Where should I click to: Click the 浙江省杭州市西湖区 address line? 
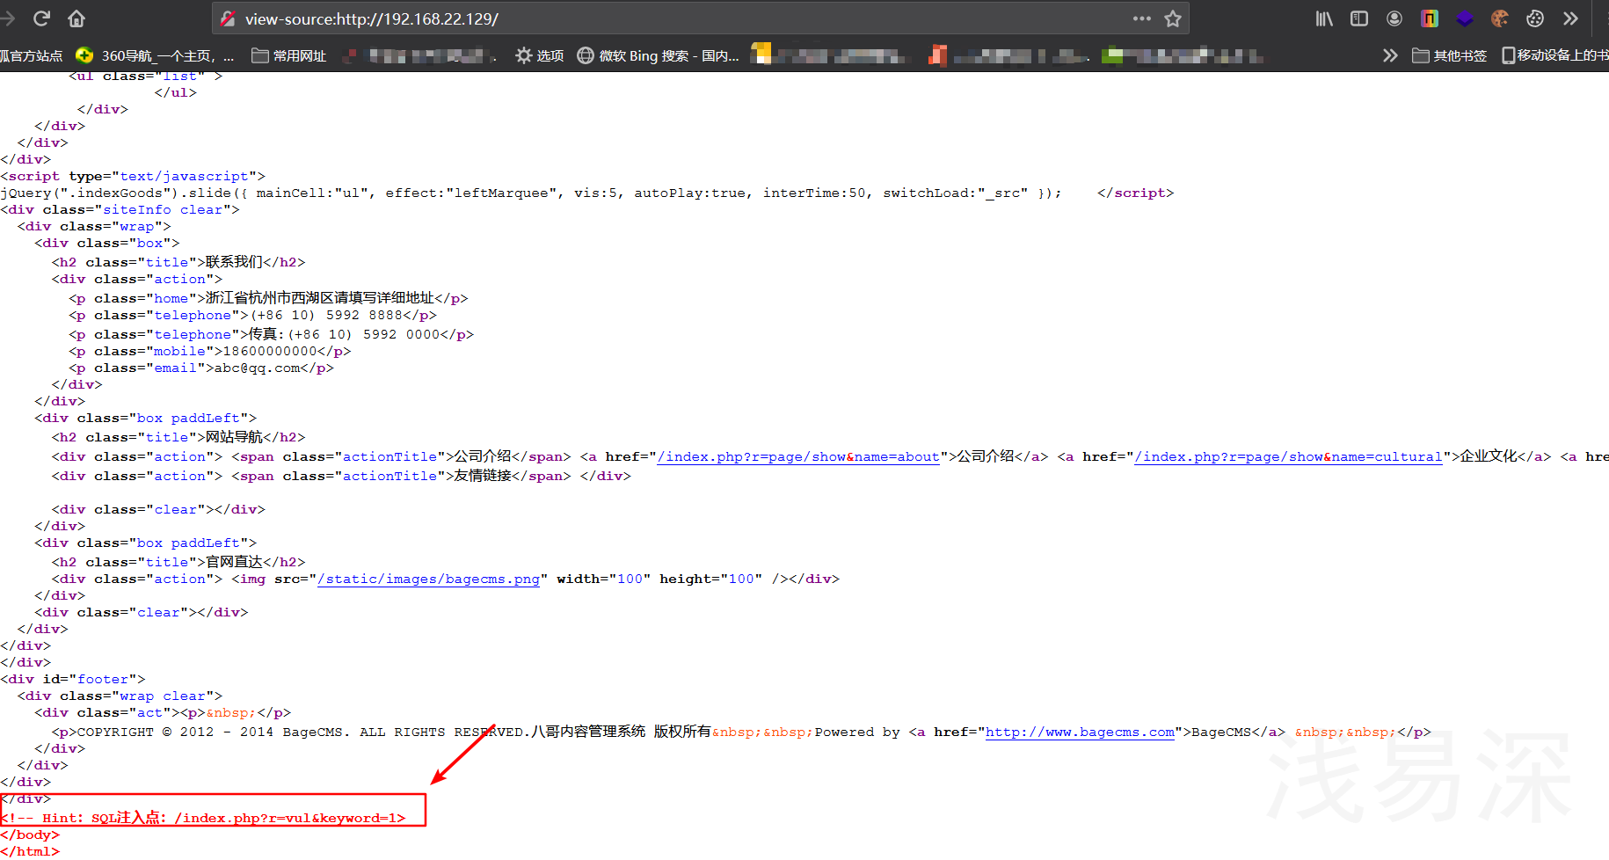(268, 298)
